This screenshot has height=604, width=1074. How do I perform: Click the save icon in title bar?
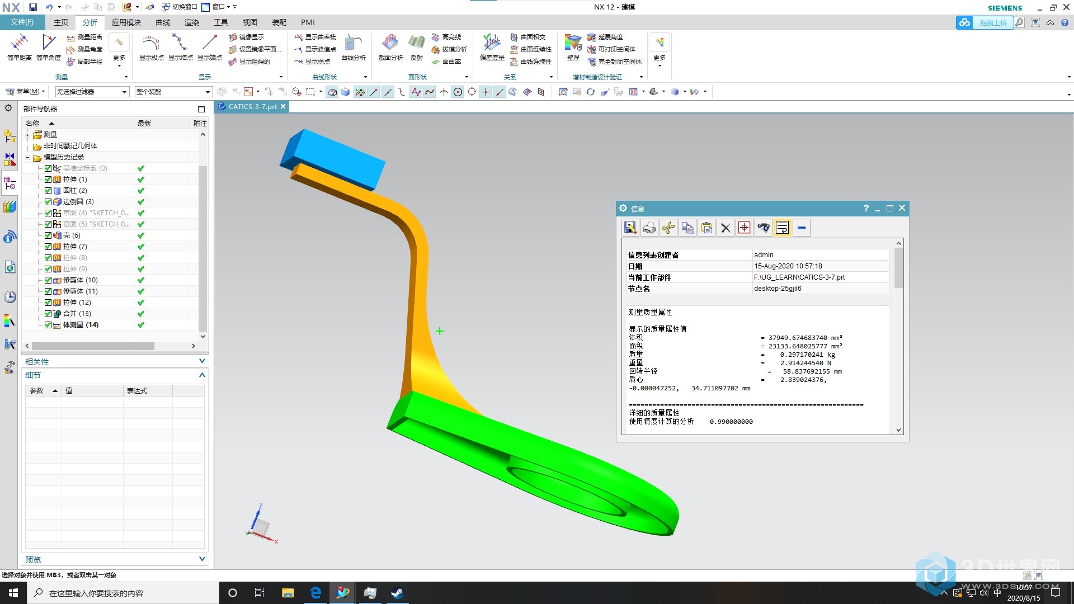coord(33,7)
